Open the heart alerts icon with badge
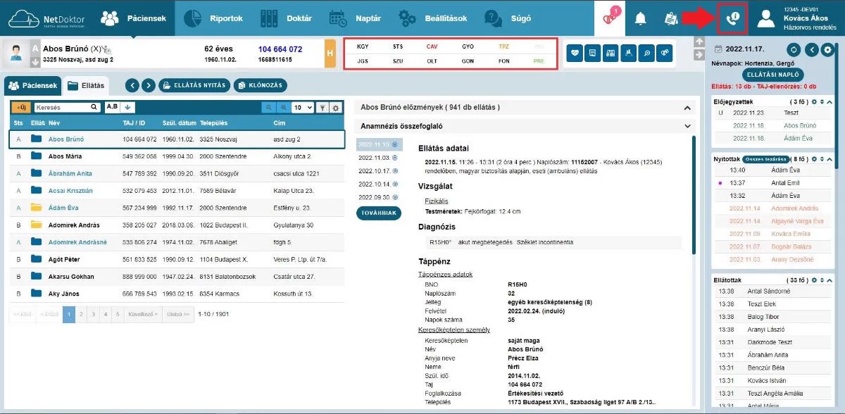The width and height of the screenshot is (845, 414). pyautogui.click(x=610, y=17)
